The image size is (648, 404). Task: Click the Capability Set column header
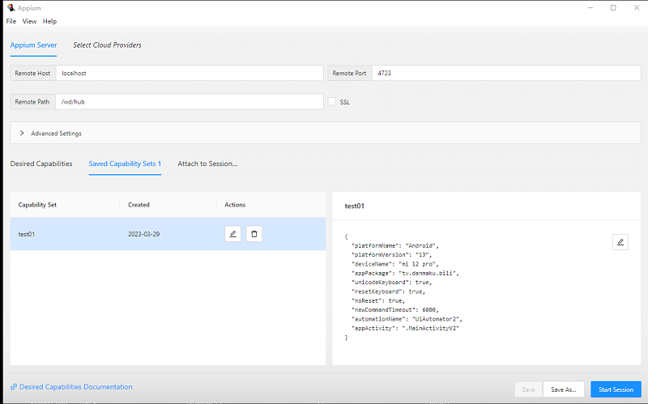point(37,205)
